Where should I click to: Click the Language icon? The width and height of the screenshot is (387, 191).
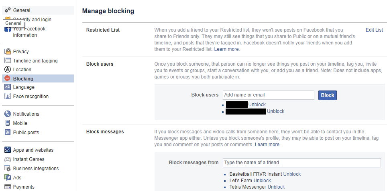[x=8, y=87]
